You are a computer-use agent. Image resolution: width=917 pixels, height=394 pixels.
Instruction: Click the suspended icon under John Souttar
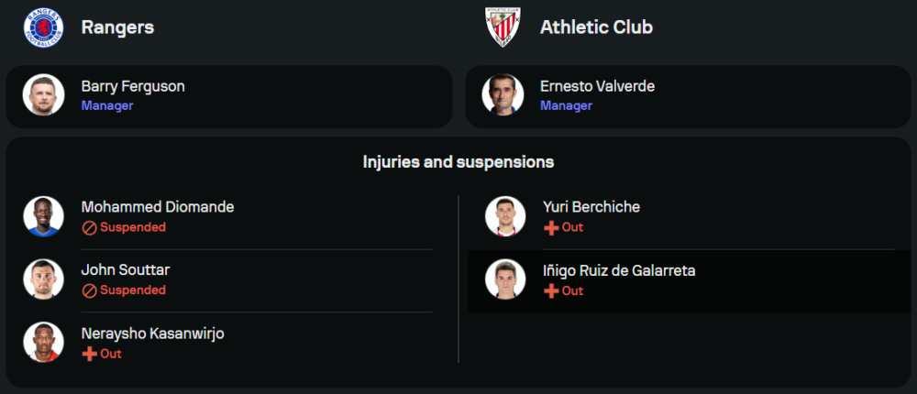tap(90, 290)
